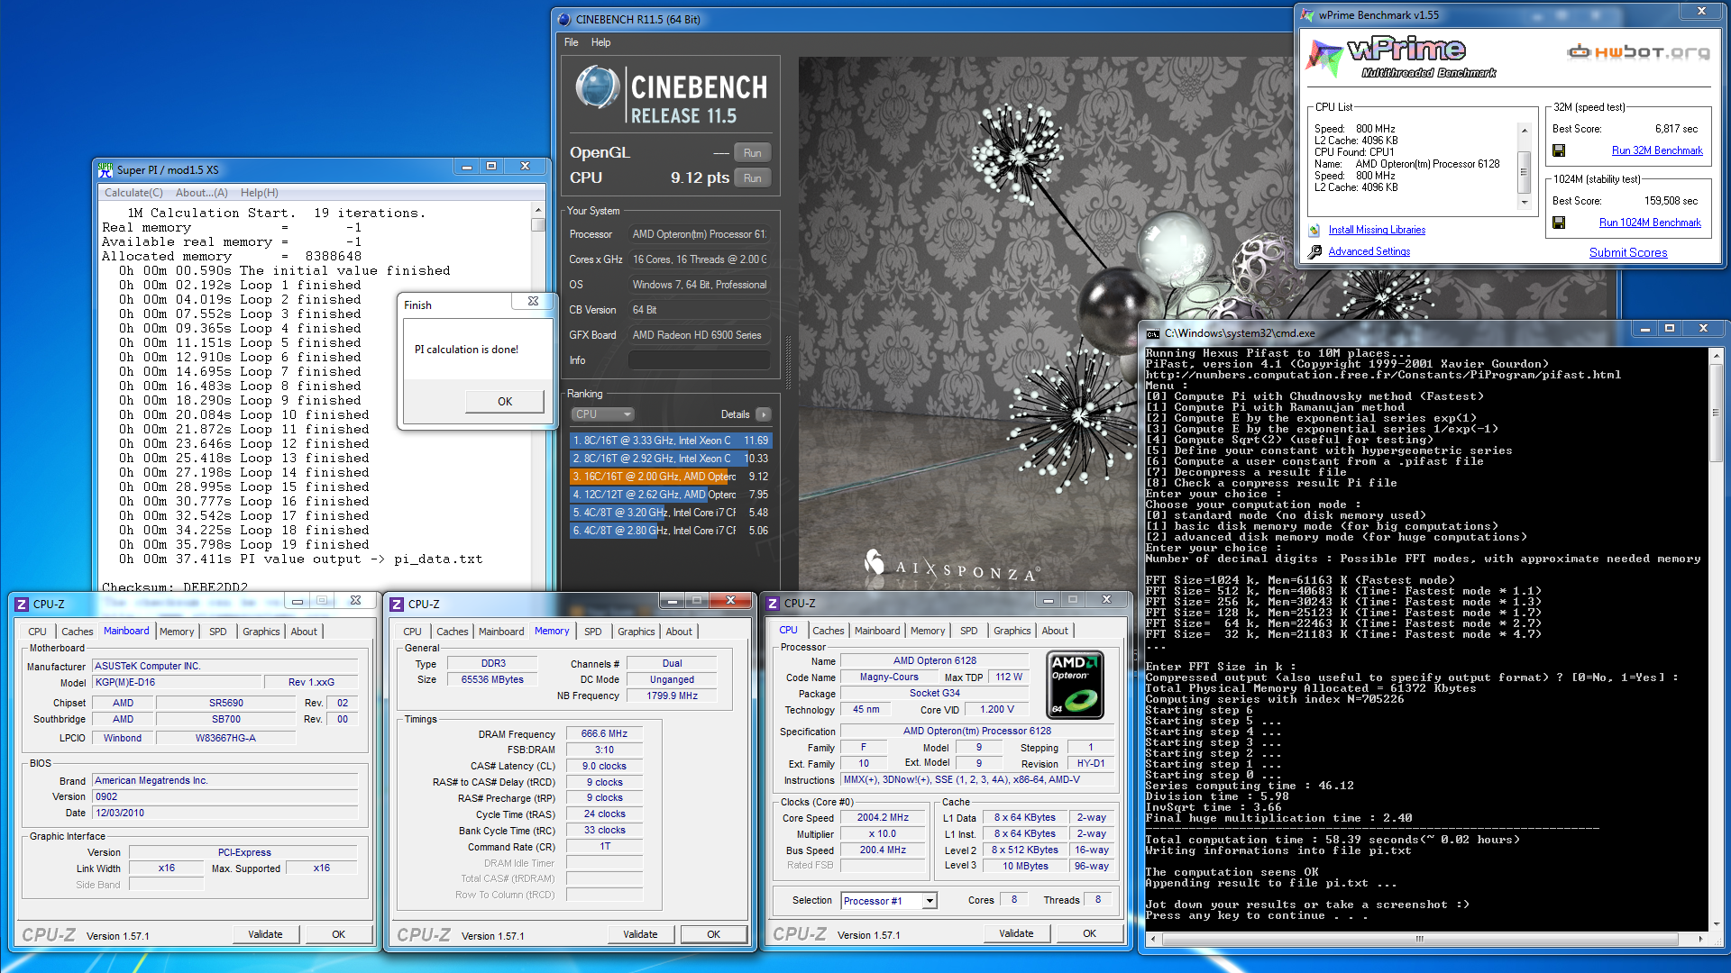Click the floppy save icon under 1024M stability test
This screenshot has height=973, width=1731.
[x=1559, y=223]
